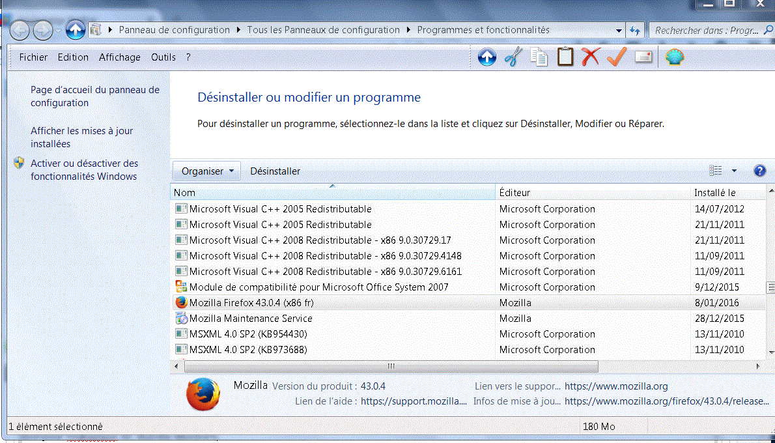Viewport: 775px width, 443px height.
Task: Sort by the Installé le column header
Action: [x=727, y=192]
